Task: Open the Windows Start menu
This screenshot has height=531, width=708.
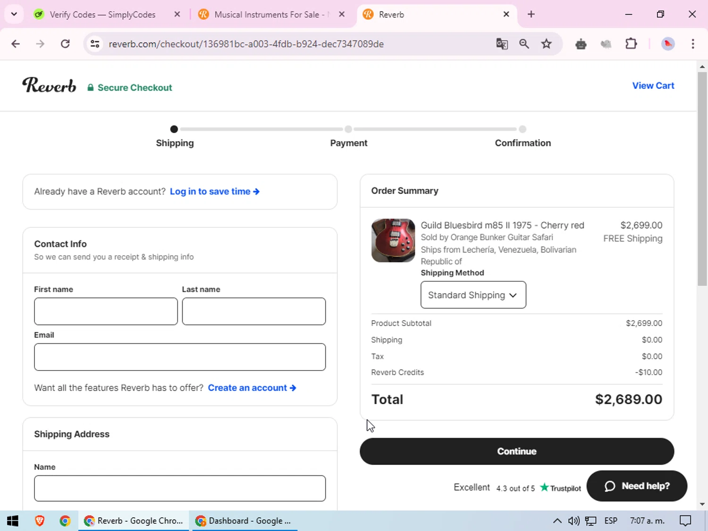Action: click(x=13, y=521)
